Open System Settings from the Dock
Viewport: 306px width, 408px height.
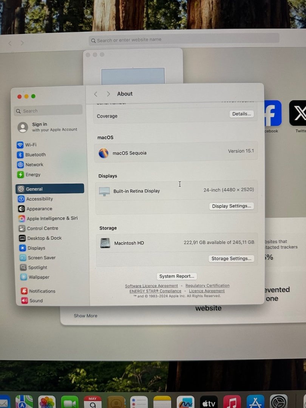click(x=279, y=402)
